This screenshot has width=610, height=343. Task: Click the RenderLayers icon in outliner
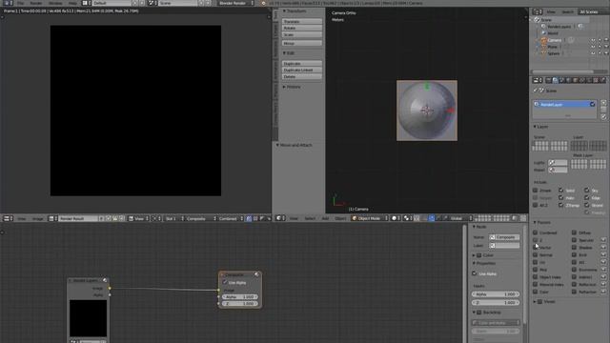point(544,27)
